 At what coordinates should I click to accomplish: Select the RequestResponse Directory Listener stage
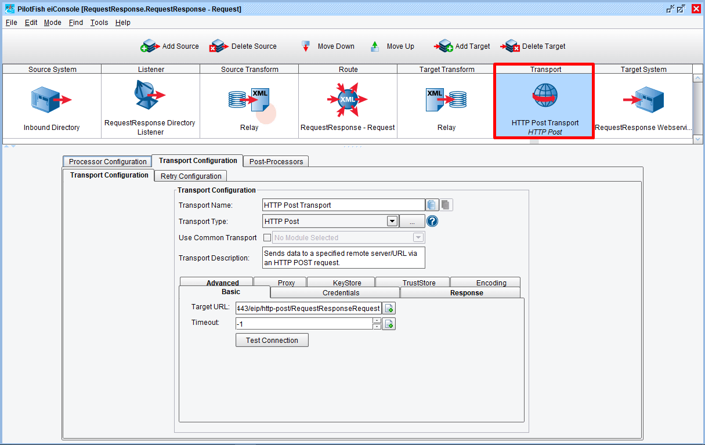coord(151,106)
